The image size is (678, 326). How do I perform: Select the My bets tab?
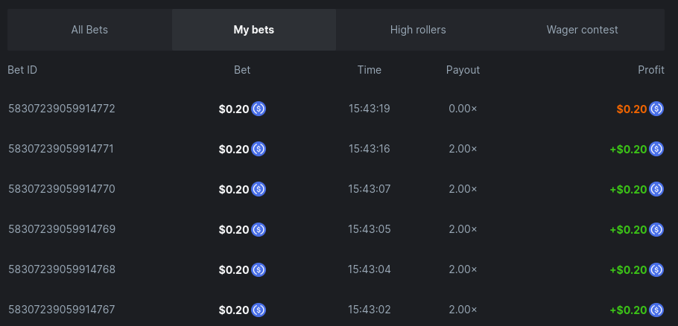tap(253, 30)
